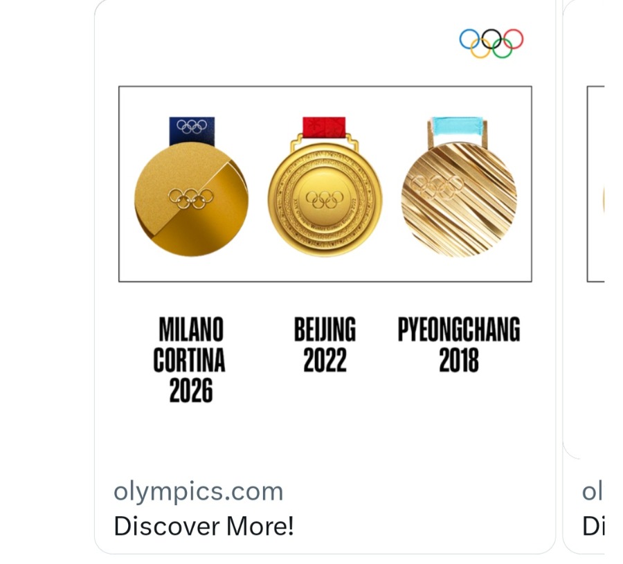Click the next card's truncated domain link
The image size is (623, 564).
[593, 491]
